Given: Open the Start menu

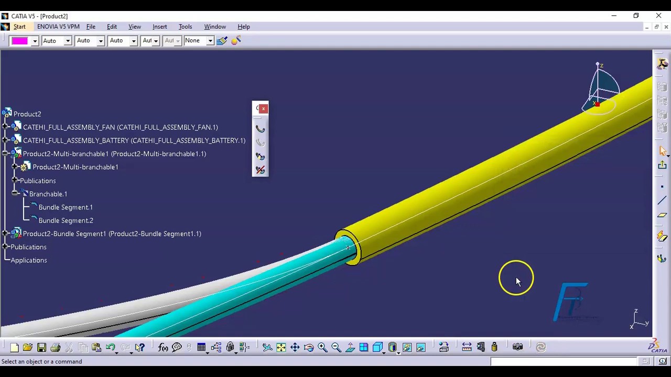Looking at the screenshot, I should point(19,27).
